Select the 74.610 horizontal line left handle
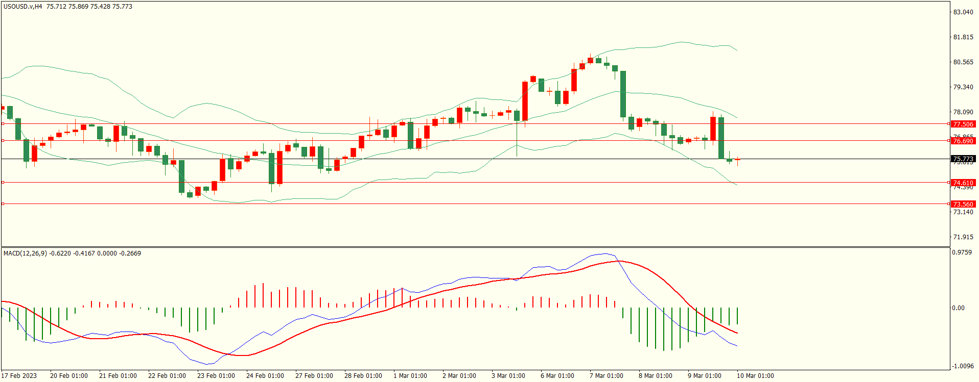 3,183
